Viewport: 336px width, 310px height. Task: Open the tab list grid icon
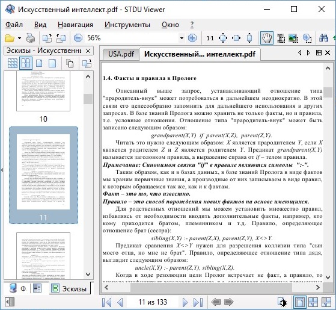coord(319,53)
